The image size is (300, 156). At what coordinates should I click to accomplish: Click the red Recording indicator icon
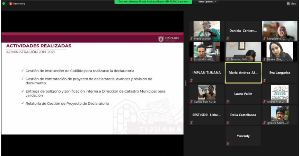(x=11, y=3)
